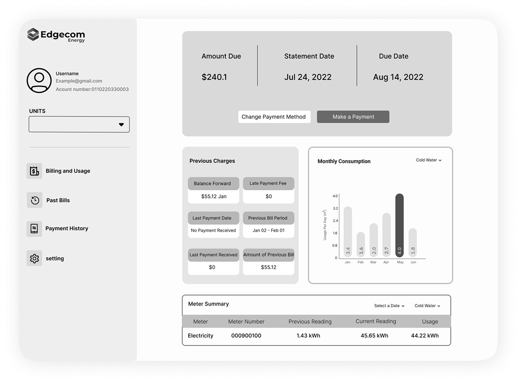The height and width of the screenshot is (383, 520).
Task: Go to Billing and Usage section
Action: pyautogui.click(x=68, y=171)
